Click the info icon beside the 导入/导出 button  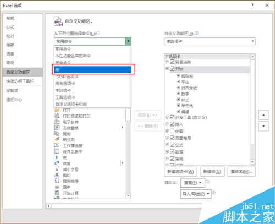click(214, 193)
